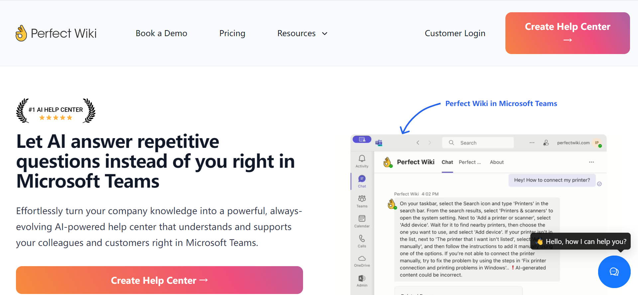Click the Perfect Wiki in Microsoft Teams caption
This screenshot has width=638, height=295.
coord(501,104)
